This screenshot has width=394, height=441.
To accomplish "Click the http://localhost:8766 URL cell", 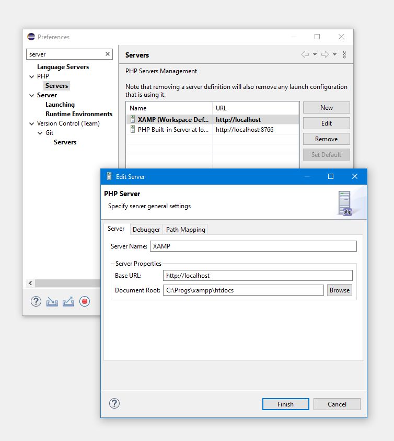I will pyautogui.click(x=245, y=130).
